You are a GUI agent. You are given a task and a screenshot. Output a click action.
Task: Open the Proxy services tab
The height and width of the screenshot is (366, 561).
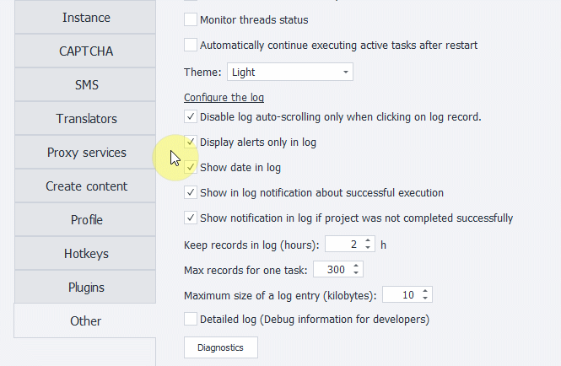[85, 153]
